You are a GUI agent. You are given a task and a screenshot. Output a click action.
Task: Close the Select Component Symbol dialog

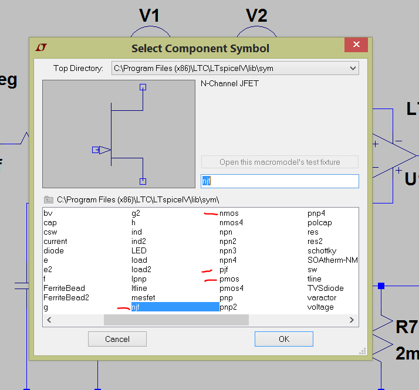pos(356,45)
